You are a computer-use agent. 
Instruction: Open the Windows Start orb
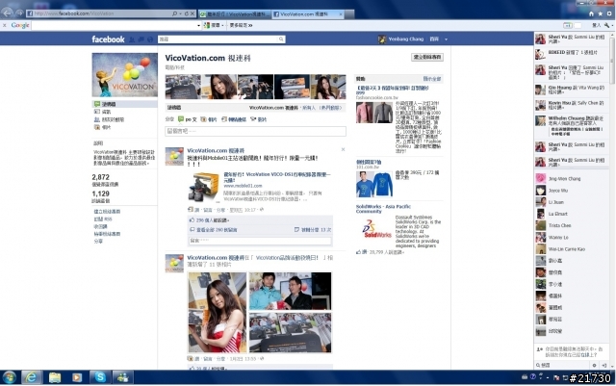9,377
